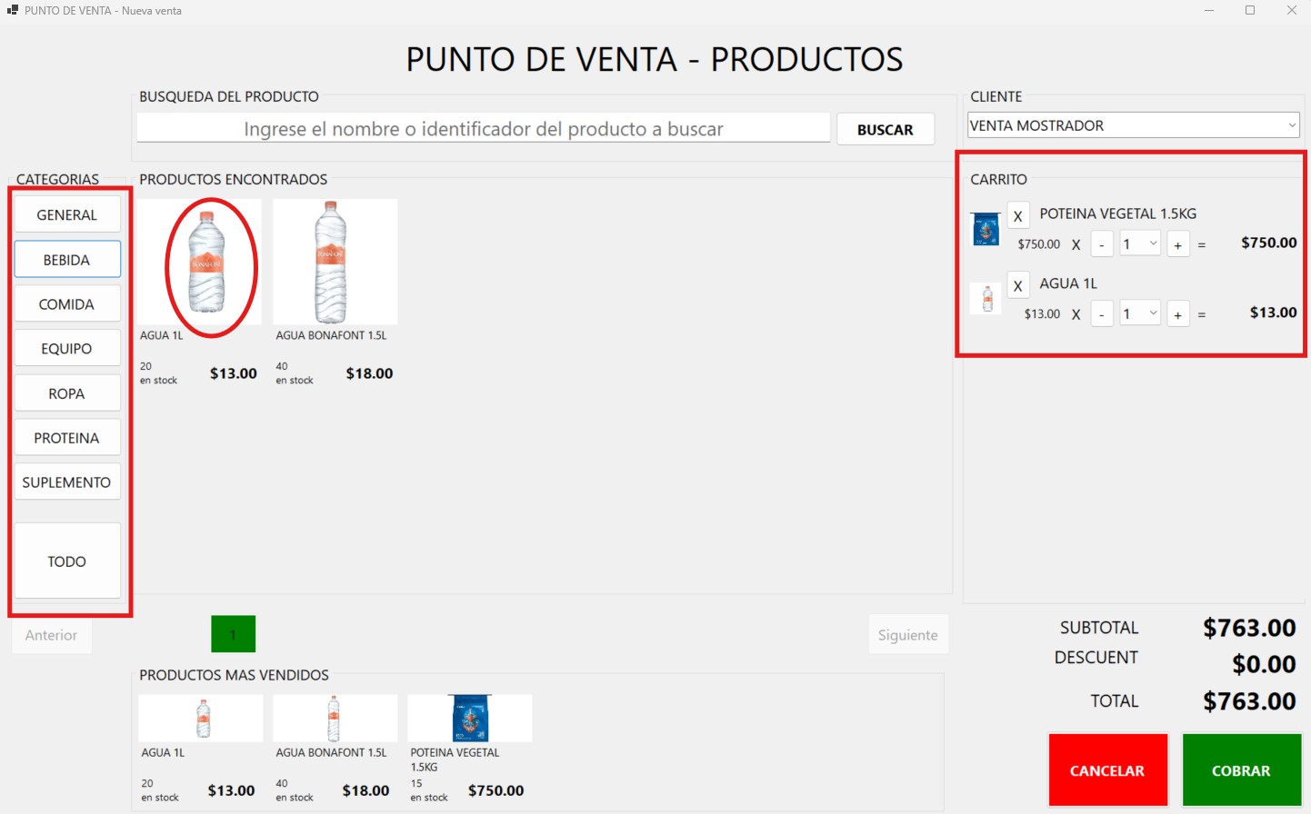Select the COMIDA category
Screen dimensions: 1311x814
tap(67, 304)
